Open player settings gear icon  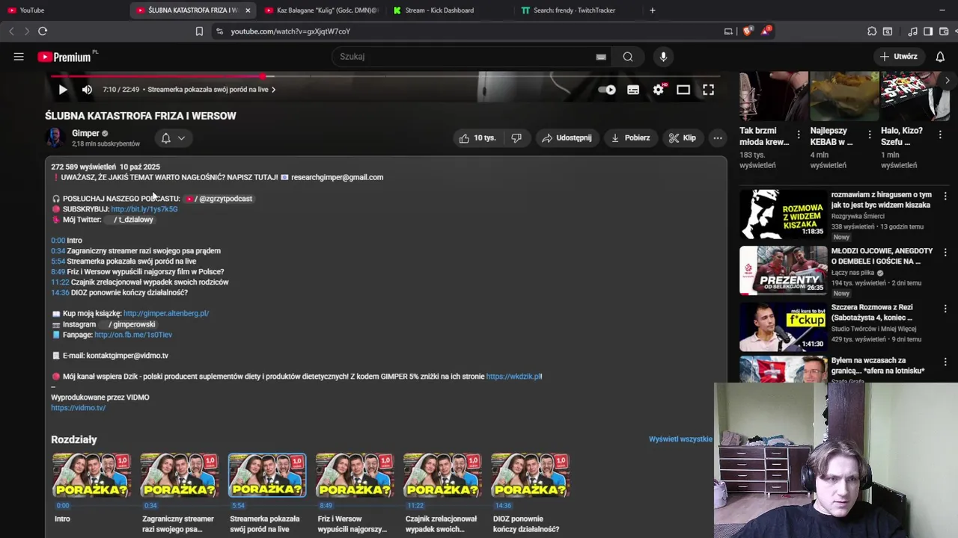[659, 90]
